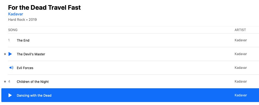
Task: Open the Kadavar artist link under album title
Action: 15,14
